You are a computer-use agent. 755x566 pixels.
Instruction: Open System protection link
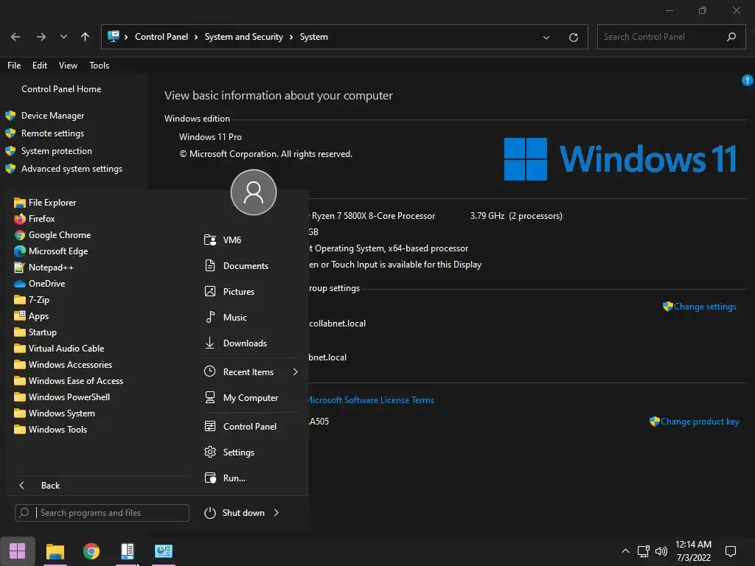click(x=56, y=151)
